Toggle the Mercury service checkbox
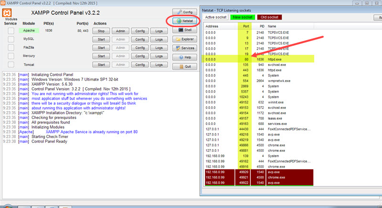This screenshot has height=208, width=382. tap(11, 56)
